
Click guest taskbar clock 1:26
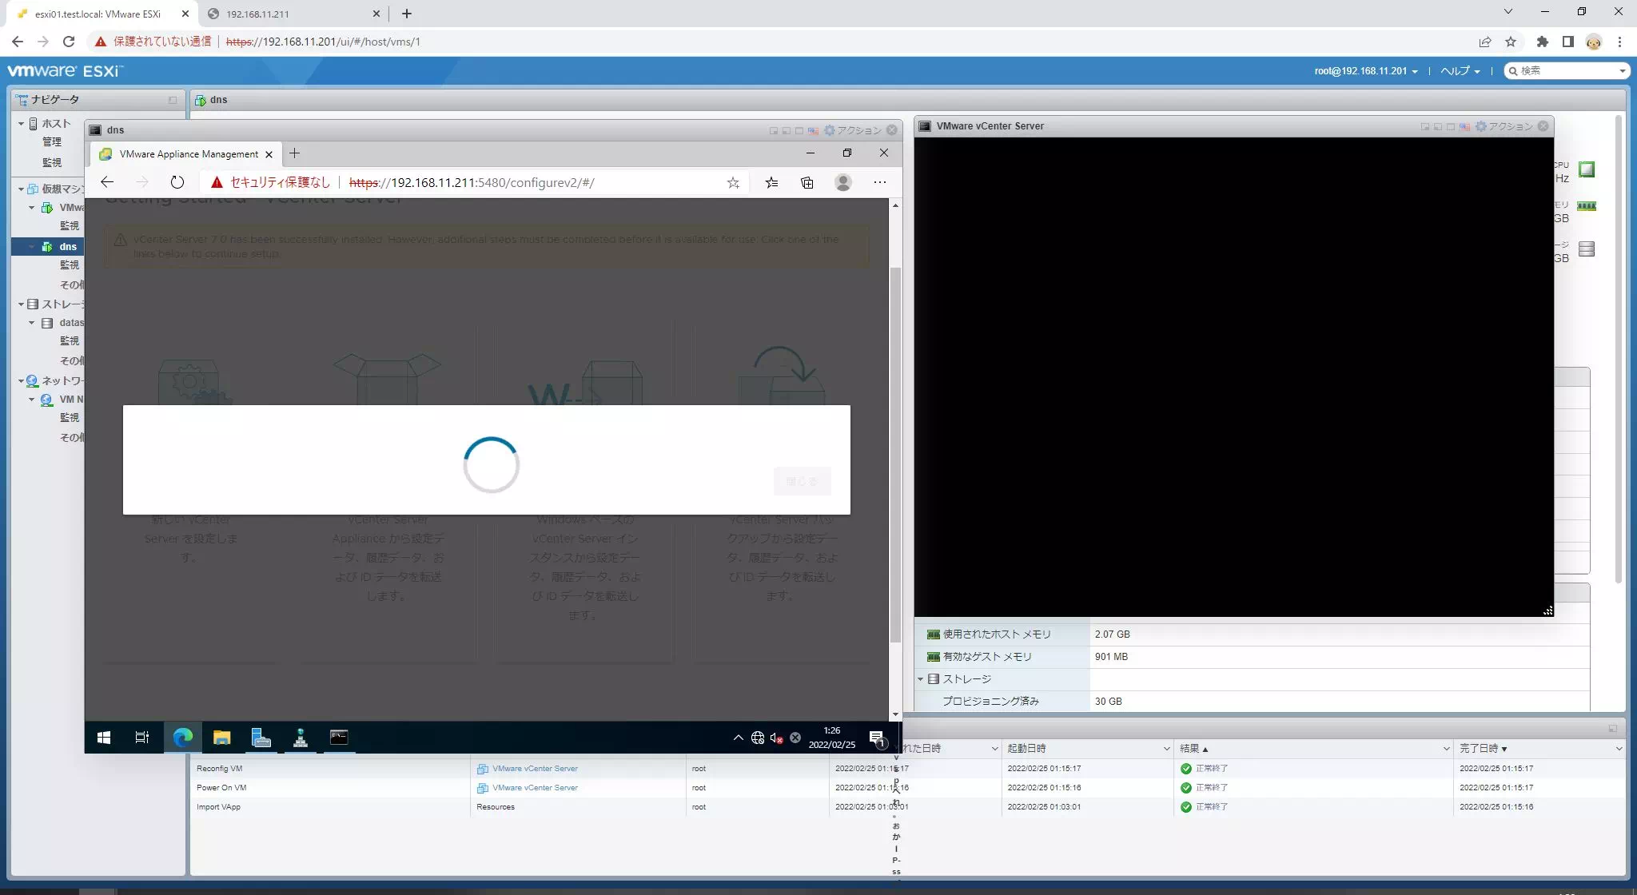click(832, 738)
